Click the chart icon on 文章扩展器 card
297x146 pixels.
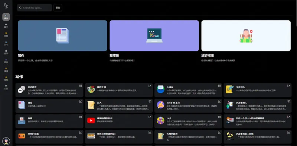click(81, 133)
